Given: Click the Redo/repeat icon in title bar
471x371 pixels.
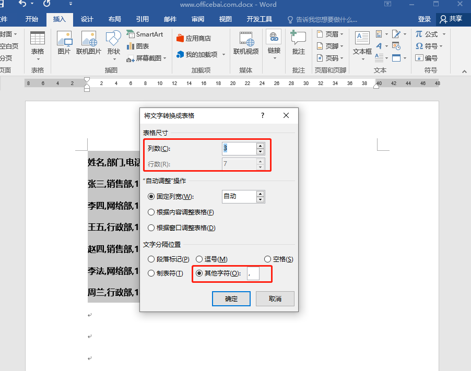Looking at the screenshot, I should click(x=47, y=4).
